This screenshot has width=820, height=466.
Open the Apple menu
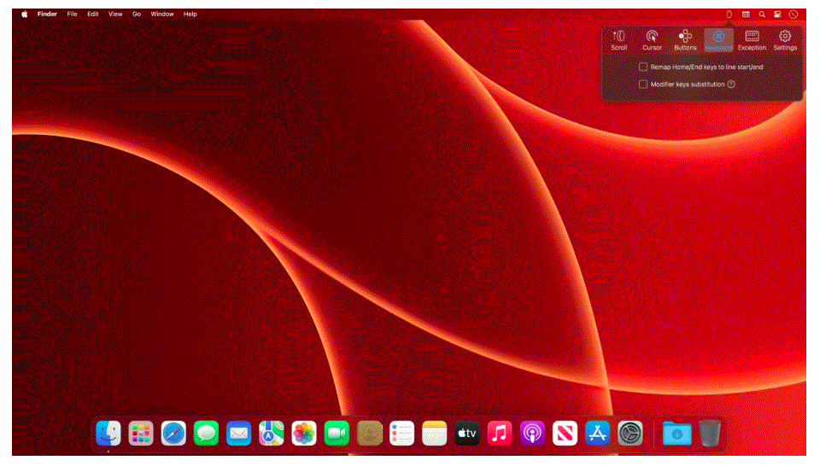[25, 15]
